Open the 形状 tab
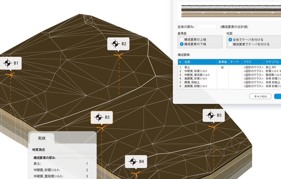Viewport: 281px width, 179px height. 42,138
